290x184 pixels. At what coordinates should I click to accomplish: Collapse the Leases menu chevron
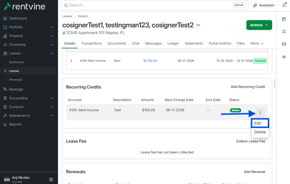52,53
